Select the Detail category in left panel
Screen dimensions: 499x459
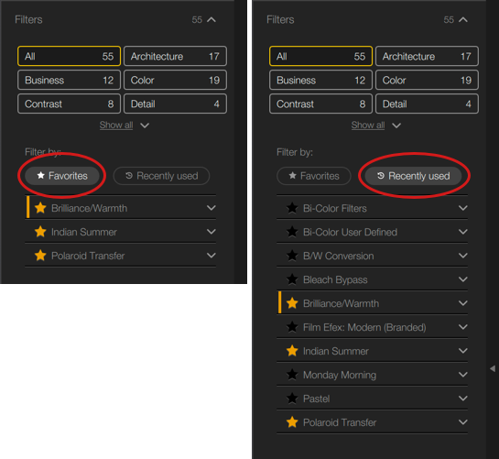pyautogui.click(x=176, y=104)
